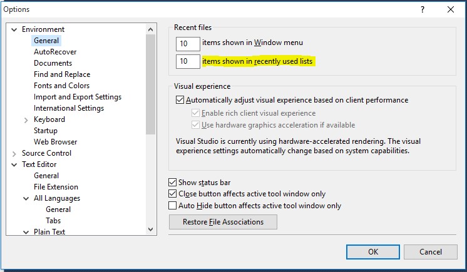Viewport: 467px width, 272px height.
Task: Select the Keyboard options item
Action: tap(49, 119)
